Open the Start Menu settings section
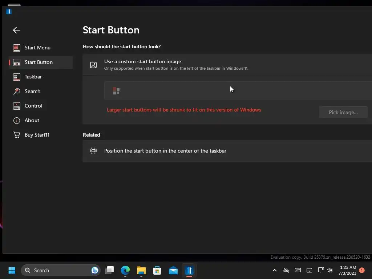This screenshot has width=372, height=279. pyautogui.click(x=41, y=48)
